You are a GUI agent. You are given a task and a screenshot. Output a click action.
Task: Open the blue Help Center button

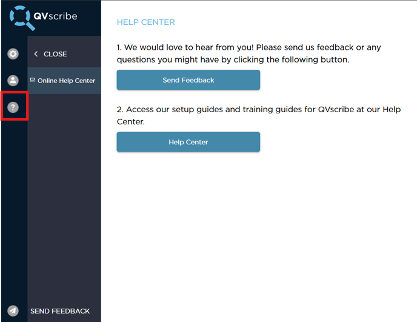click(188, 142)
